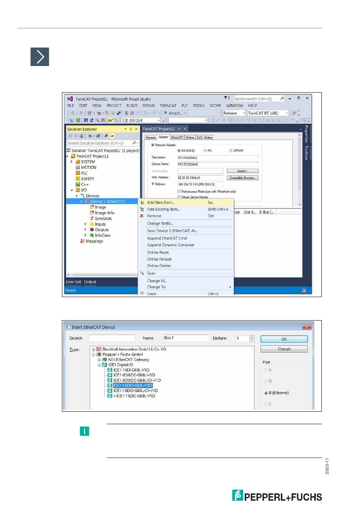Click the ICE1 Digital-IO group icon
The height and width of the screenshot is (516, 361).
104,365
